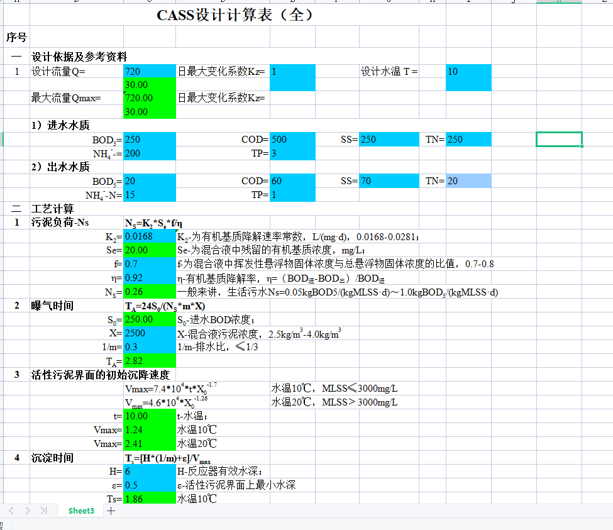Select the 工艺计算 section heading
613x530 pixels.
tap(52, 209)
